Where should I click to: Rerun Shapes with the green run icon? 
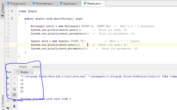tap(8, 78)
